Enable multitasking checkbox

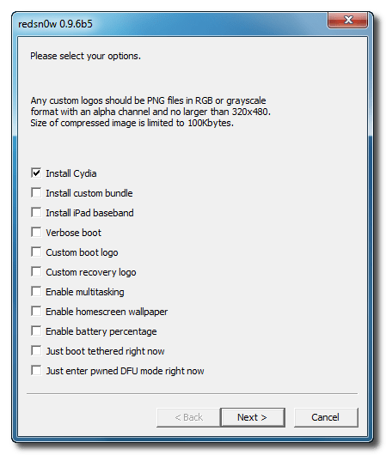[36, 291]
